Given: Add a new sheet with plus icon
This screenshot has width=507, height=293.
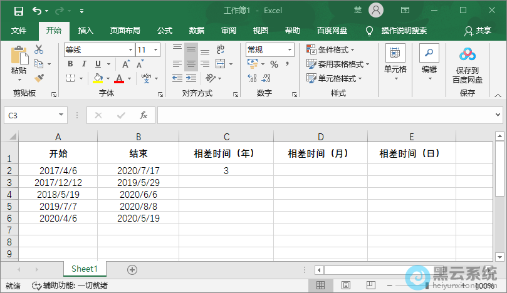Looking at the screenshot, I should click(x=132, y=269).
